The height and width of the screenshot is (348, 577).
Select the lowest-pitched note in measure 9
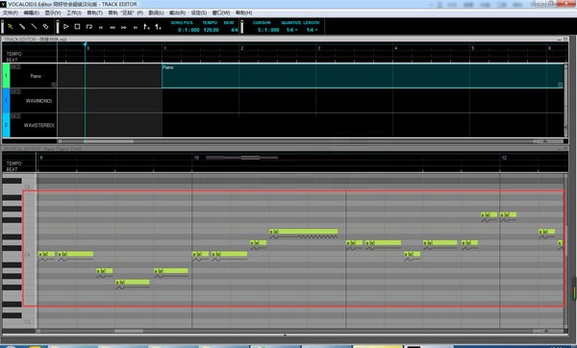(133, 283)
